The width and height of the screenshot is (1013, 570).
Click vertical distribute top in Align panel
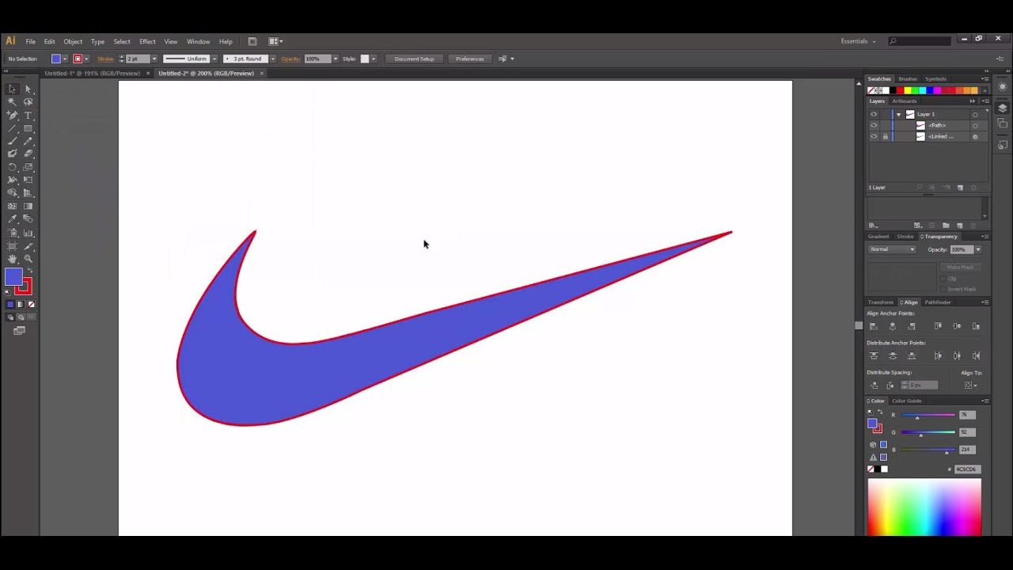(874, 355)
